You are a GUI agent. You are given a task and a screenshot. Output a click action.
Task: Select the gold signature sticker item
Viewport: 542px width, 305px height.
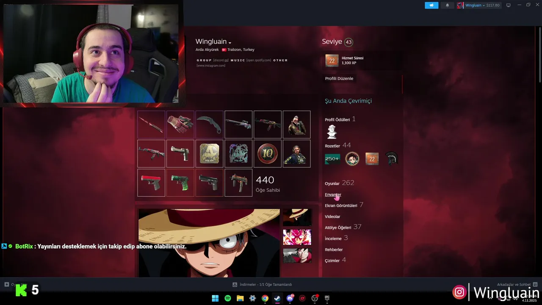pyautogui.click(x=209, y=153)
